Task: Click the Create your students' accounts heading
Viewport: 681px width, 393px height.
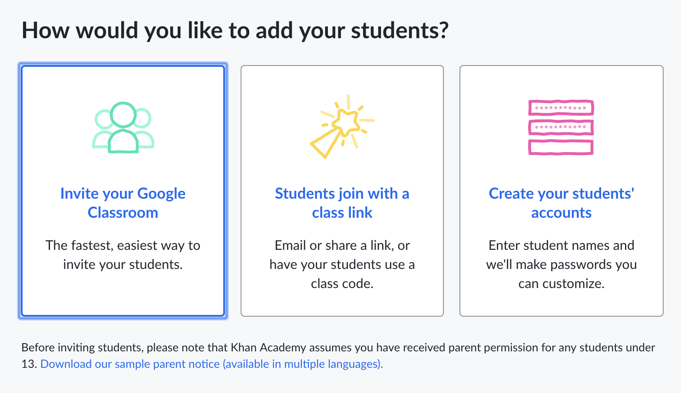Action: pyautogui.click(x=561, y=203)
